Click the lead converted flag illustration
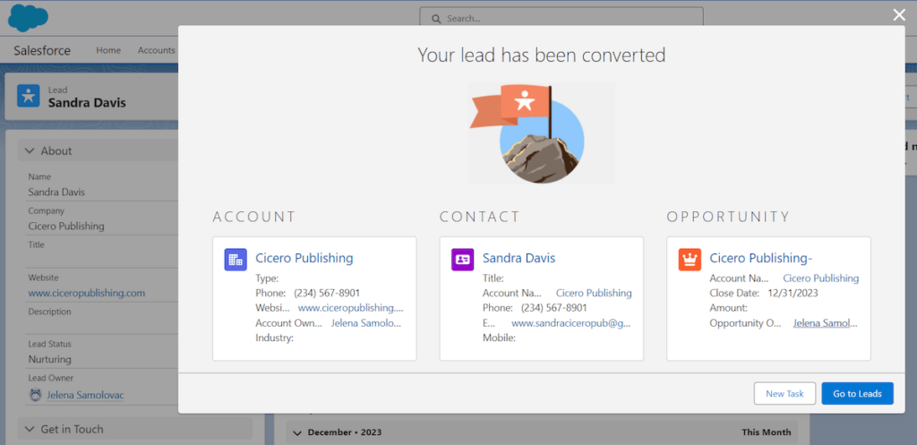The height and width of the screenshot is (445, 917). tap(542, 133)
